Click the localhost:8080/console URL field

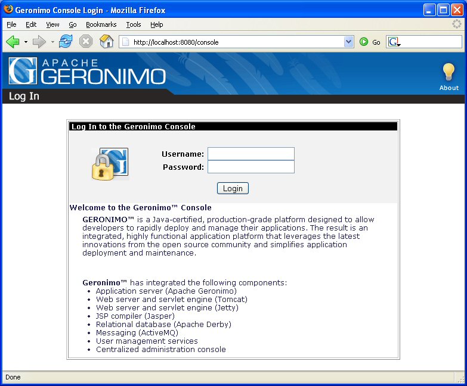click(x=237, y=42)
